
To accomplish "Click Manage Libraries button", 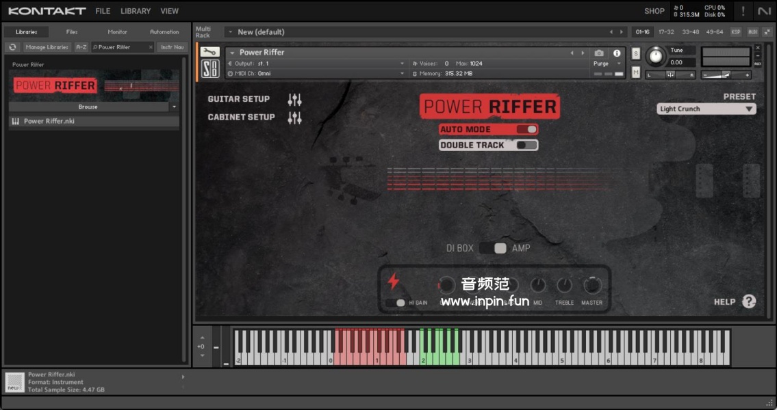I will point(47,47).
